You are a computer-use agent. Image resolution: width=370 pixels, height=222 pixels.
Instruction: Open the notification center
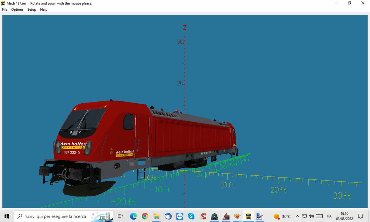[x=360, y=216]
